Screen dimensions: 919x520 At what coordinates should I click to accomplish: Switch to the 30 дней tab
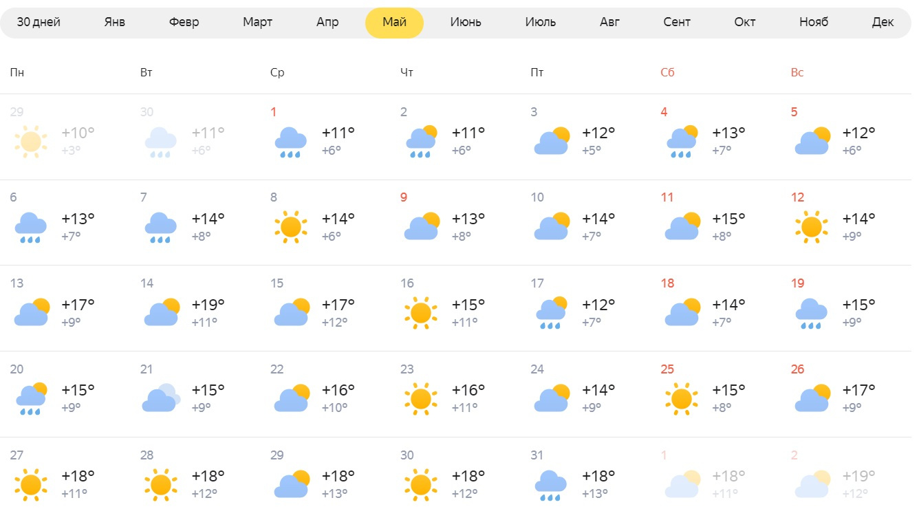[x=39, y=22]
